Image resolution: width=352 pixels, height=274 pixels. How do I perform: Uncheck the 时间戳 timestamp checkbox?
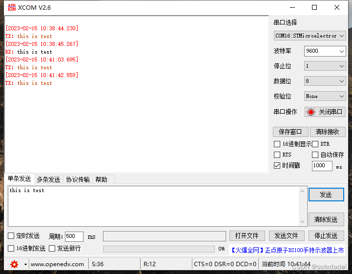coord(277,165)
